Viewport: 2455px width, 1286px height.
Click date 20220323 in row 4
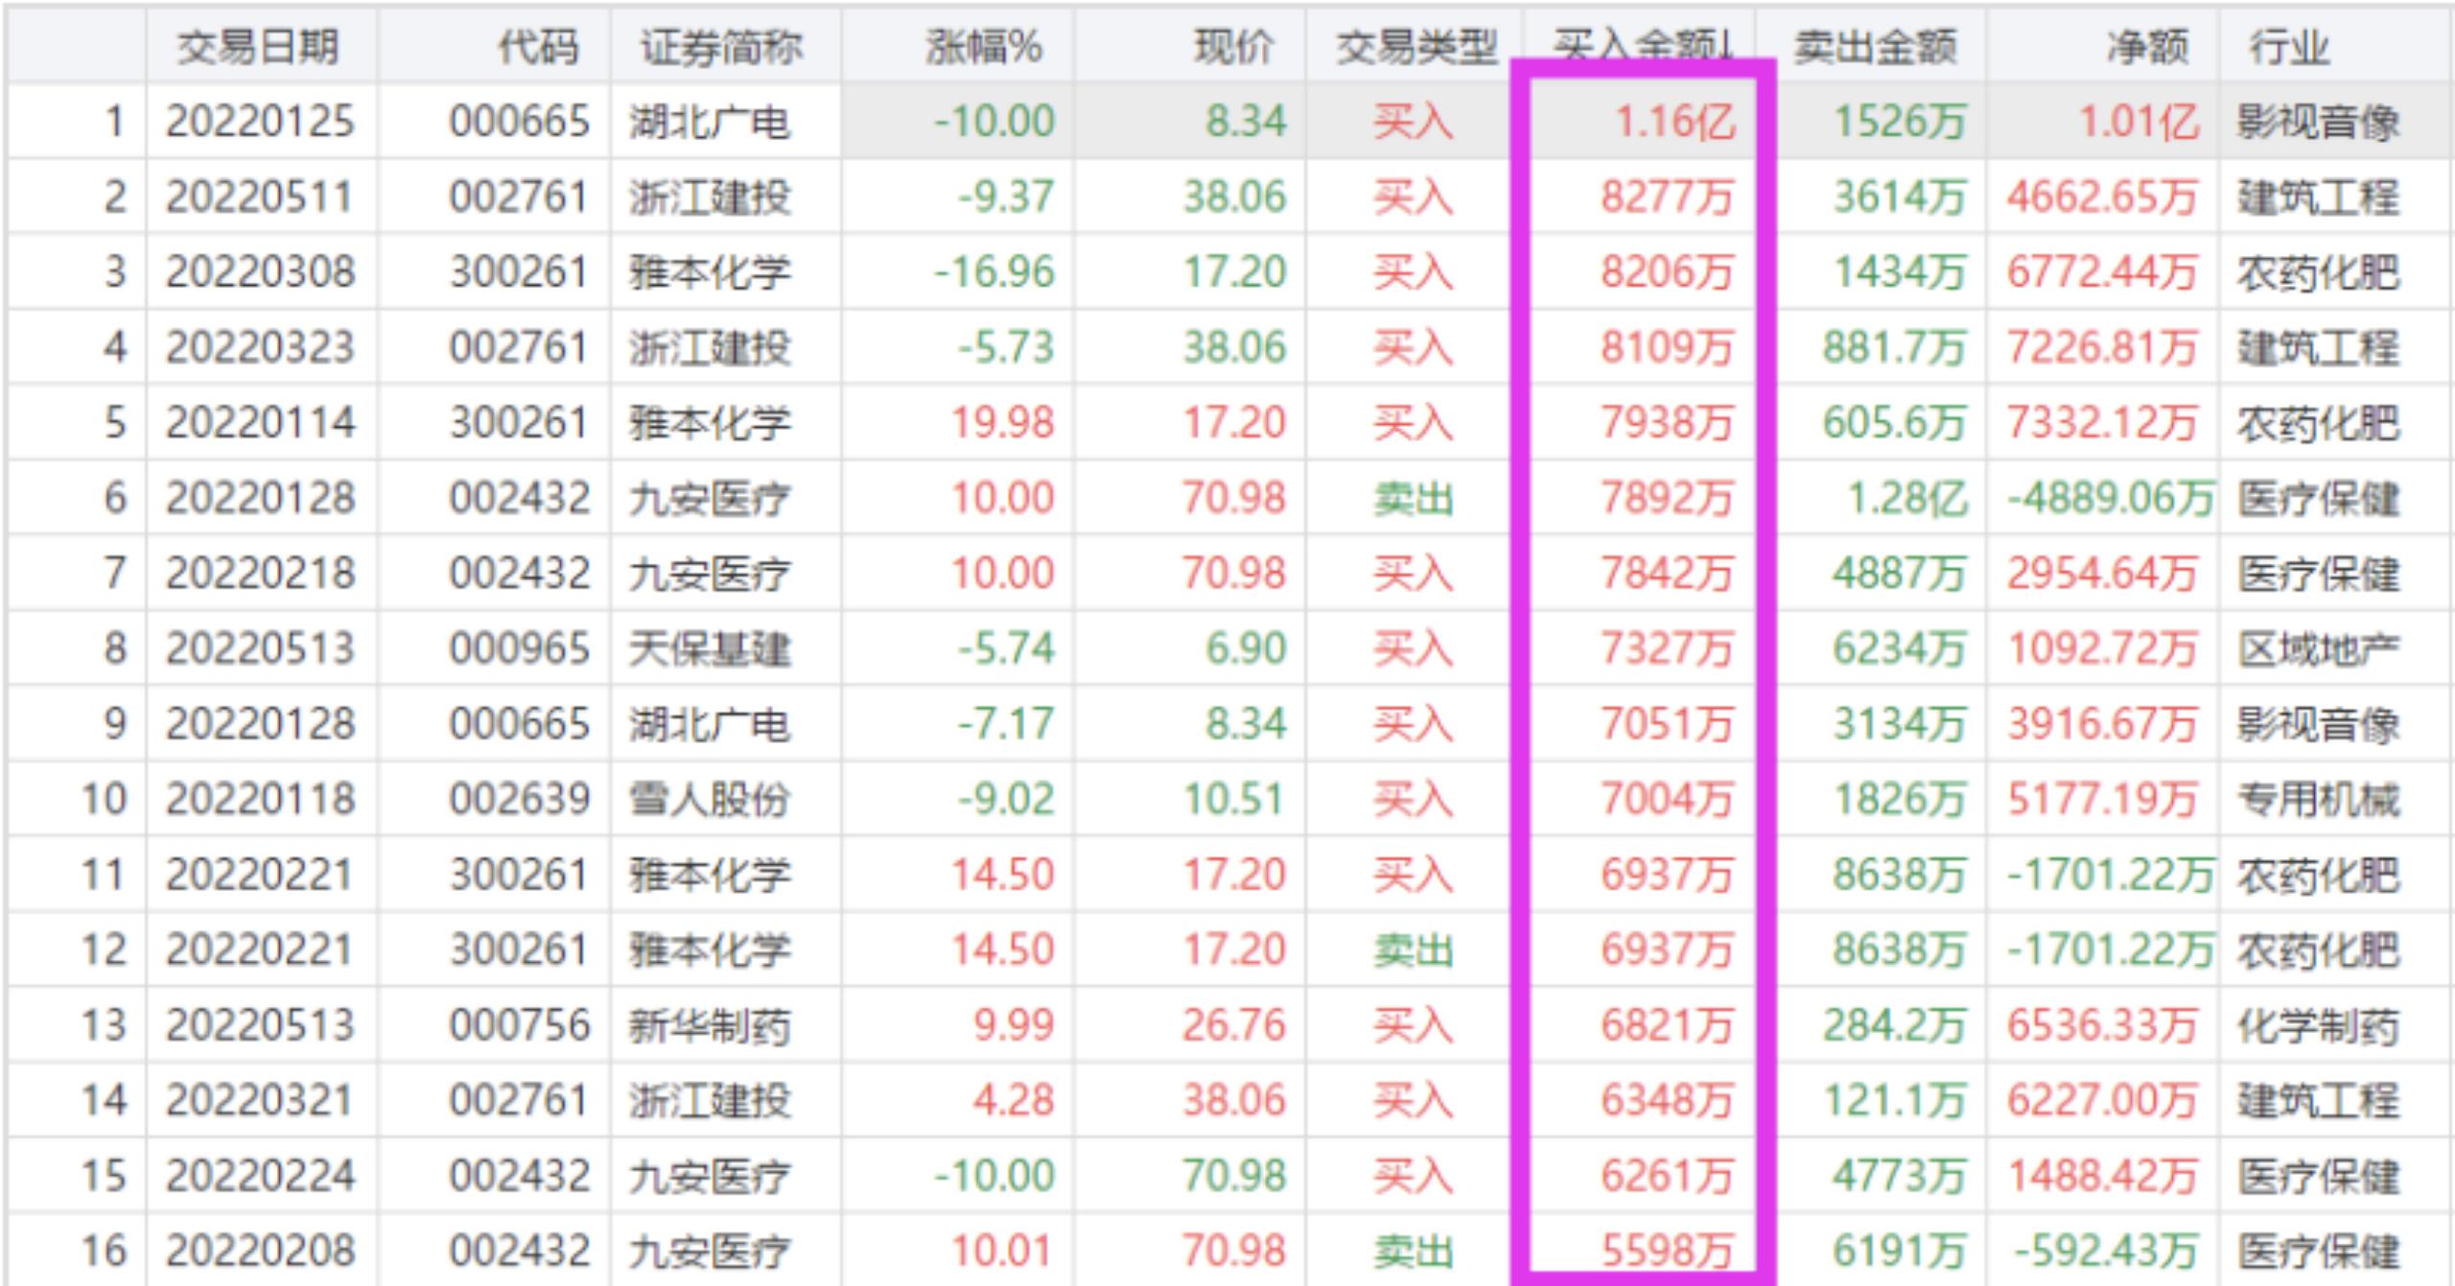(x=260, y=347)
